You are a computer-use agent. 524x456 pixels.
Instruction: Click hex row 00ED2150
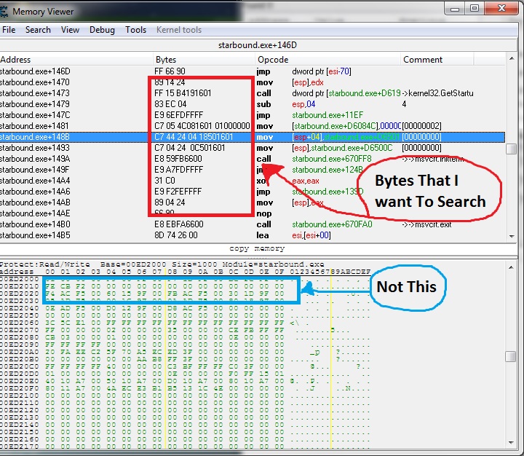coord(185,432)
